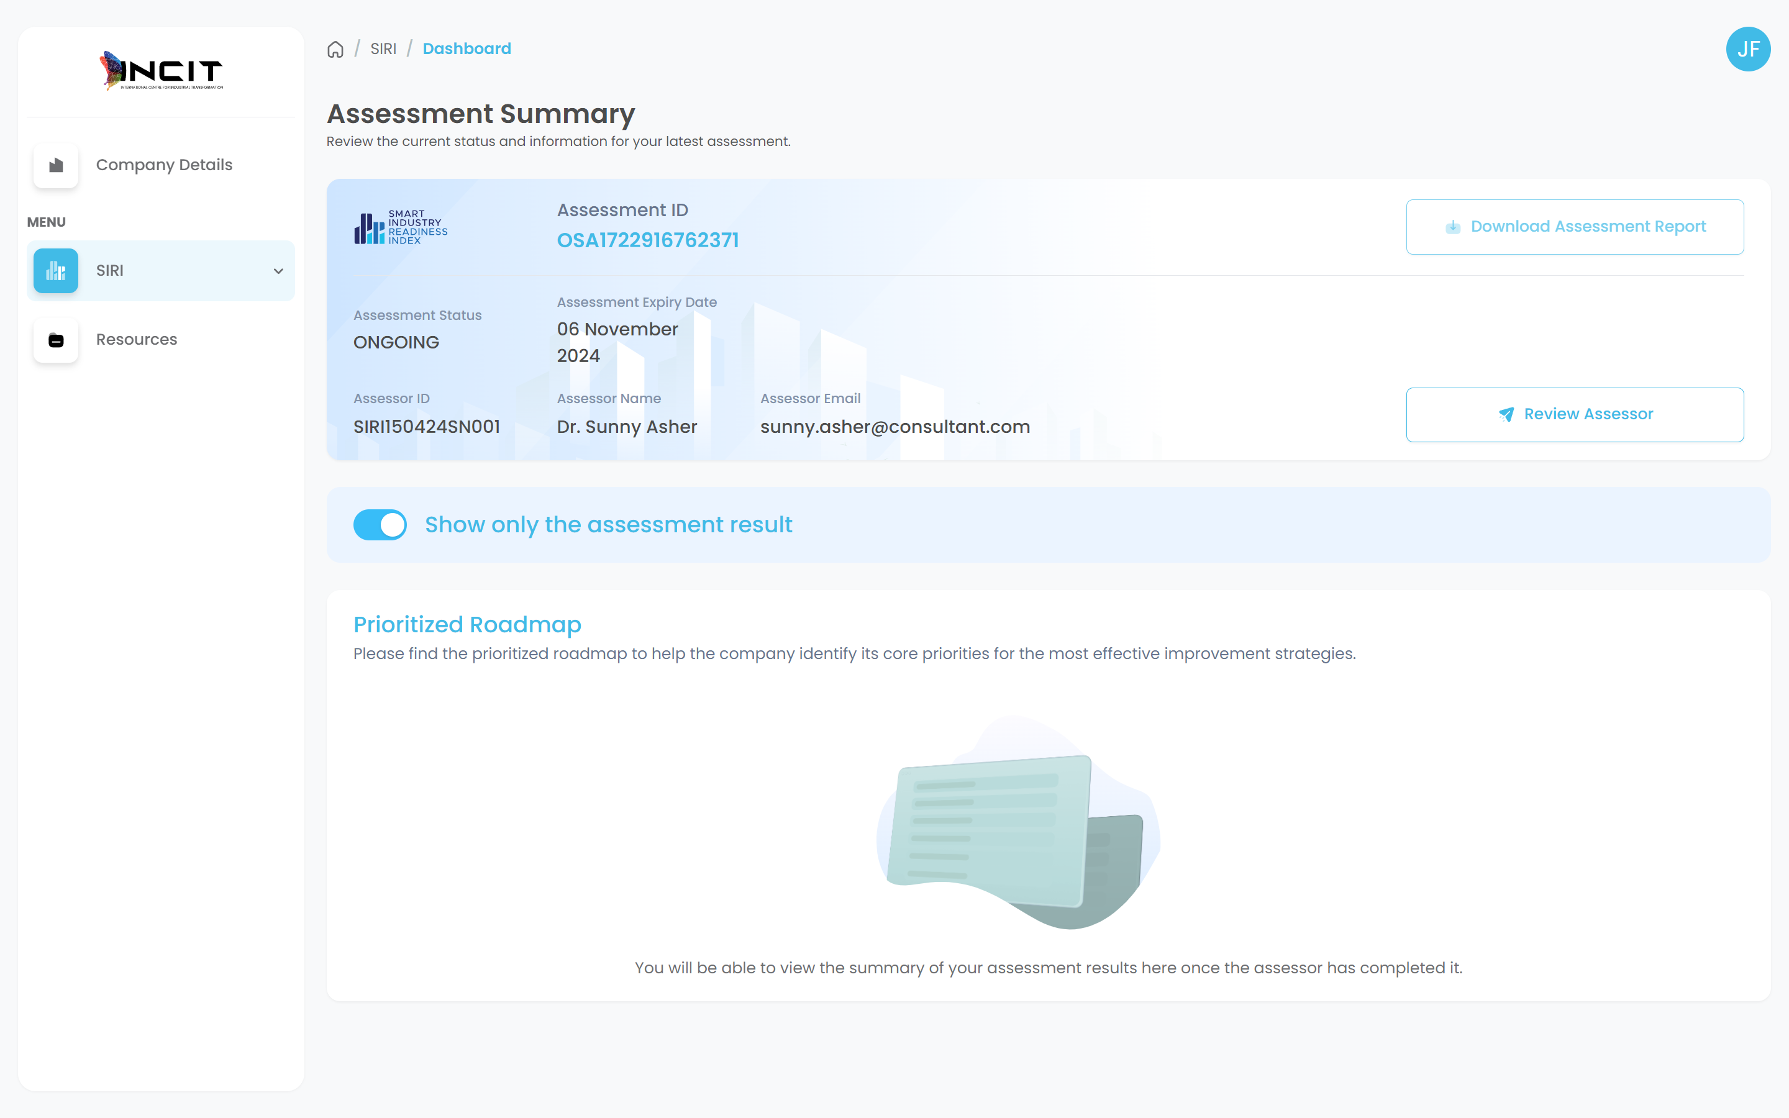Click the paper plane Review Assessor icon
Viewport: 1789px width, 1118px height.
point(1506,415)
